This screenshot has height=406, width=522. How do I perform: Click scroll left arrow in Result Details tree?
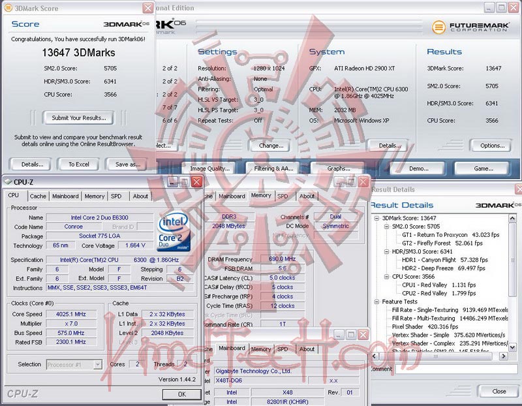click(374, 356)
